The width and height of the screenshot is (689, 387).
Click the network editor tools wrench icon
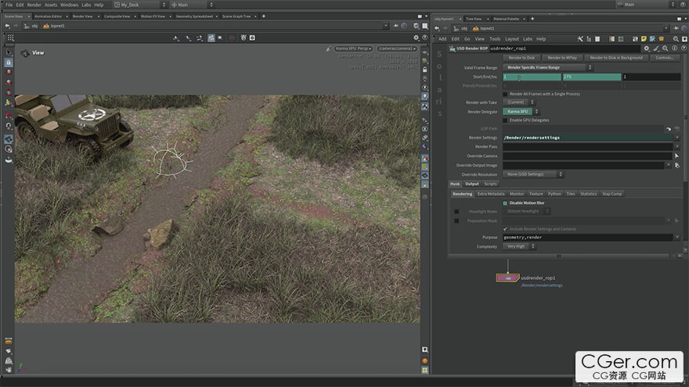click(x=580, y=39)
